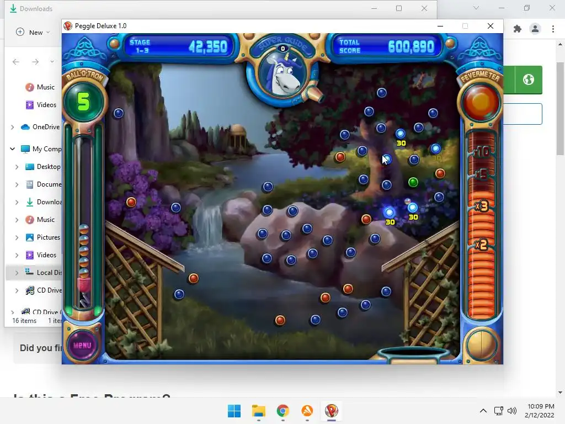Viewport: 565px width, 424px height.
Task: Click volume icon in system tray
Action: point(511,411)
